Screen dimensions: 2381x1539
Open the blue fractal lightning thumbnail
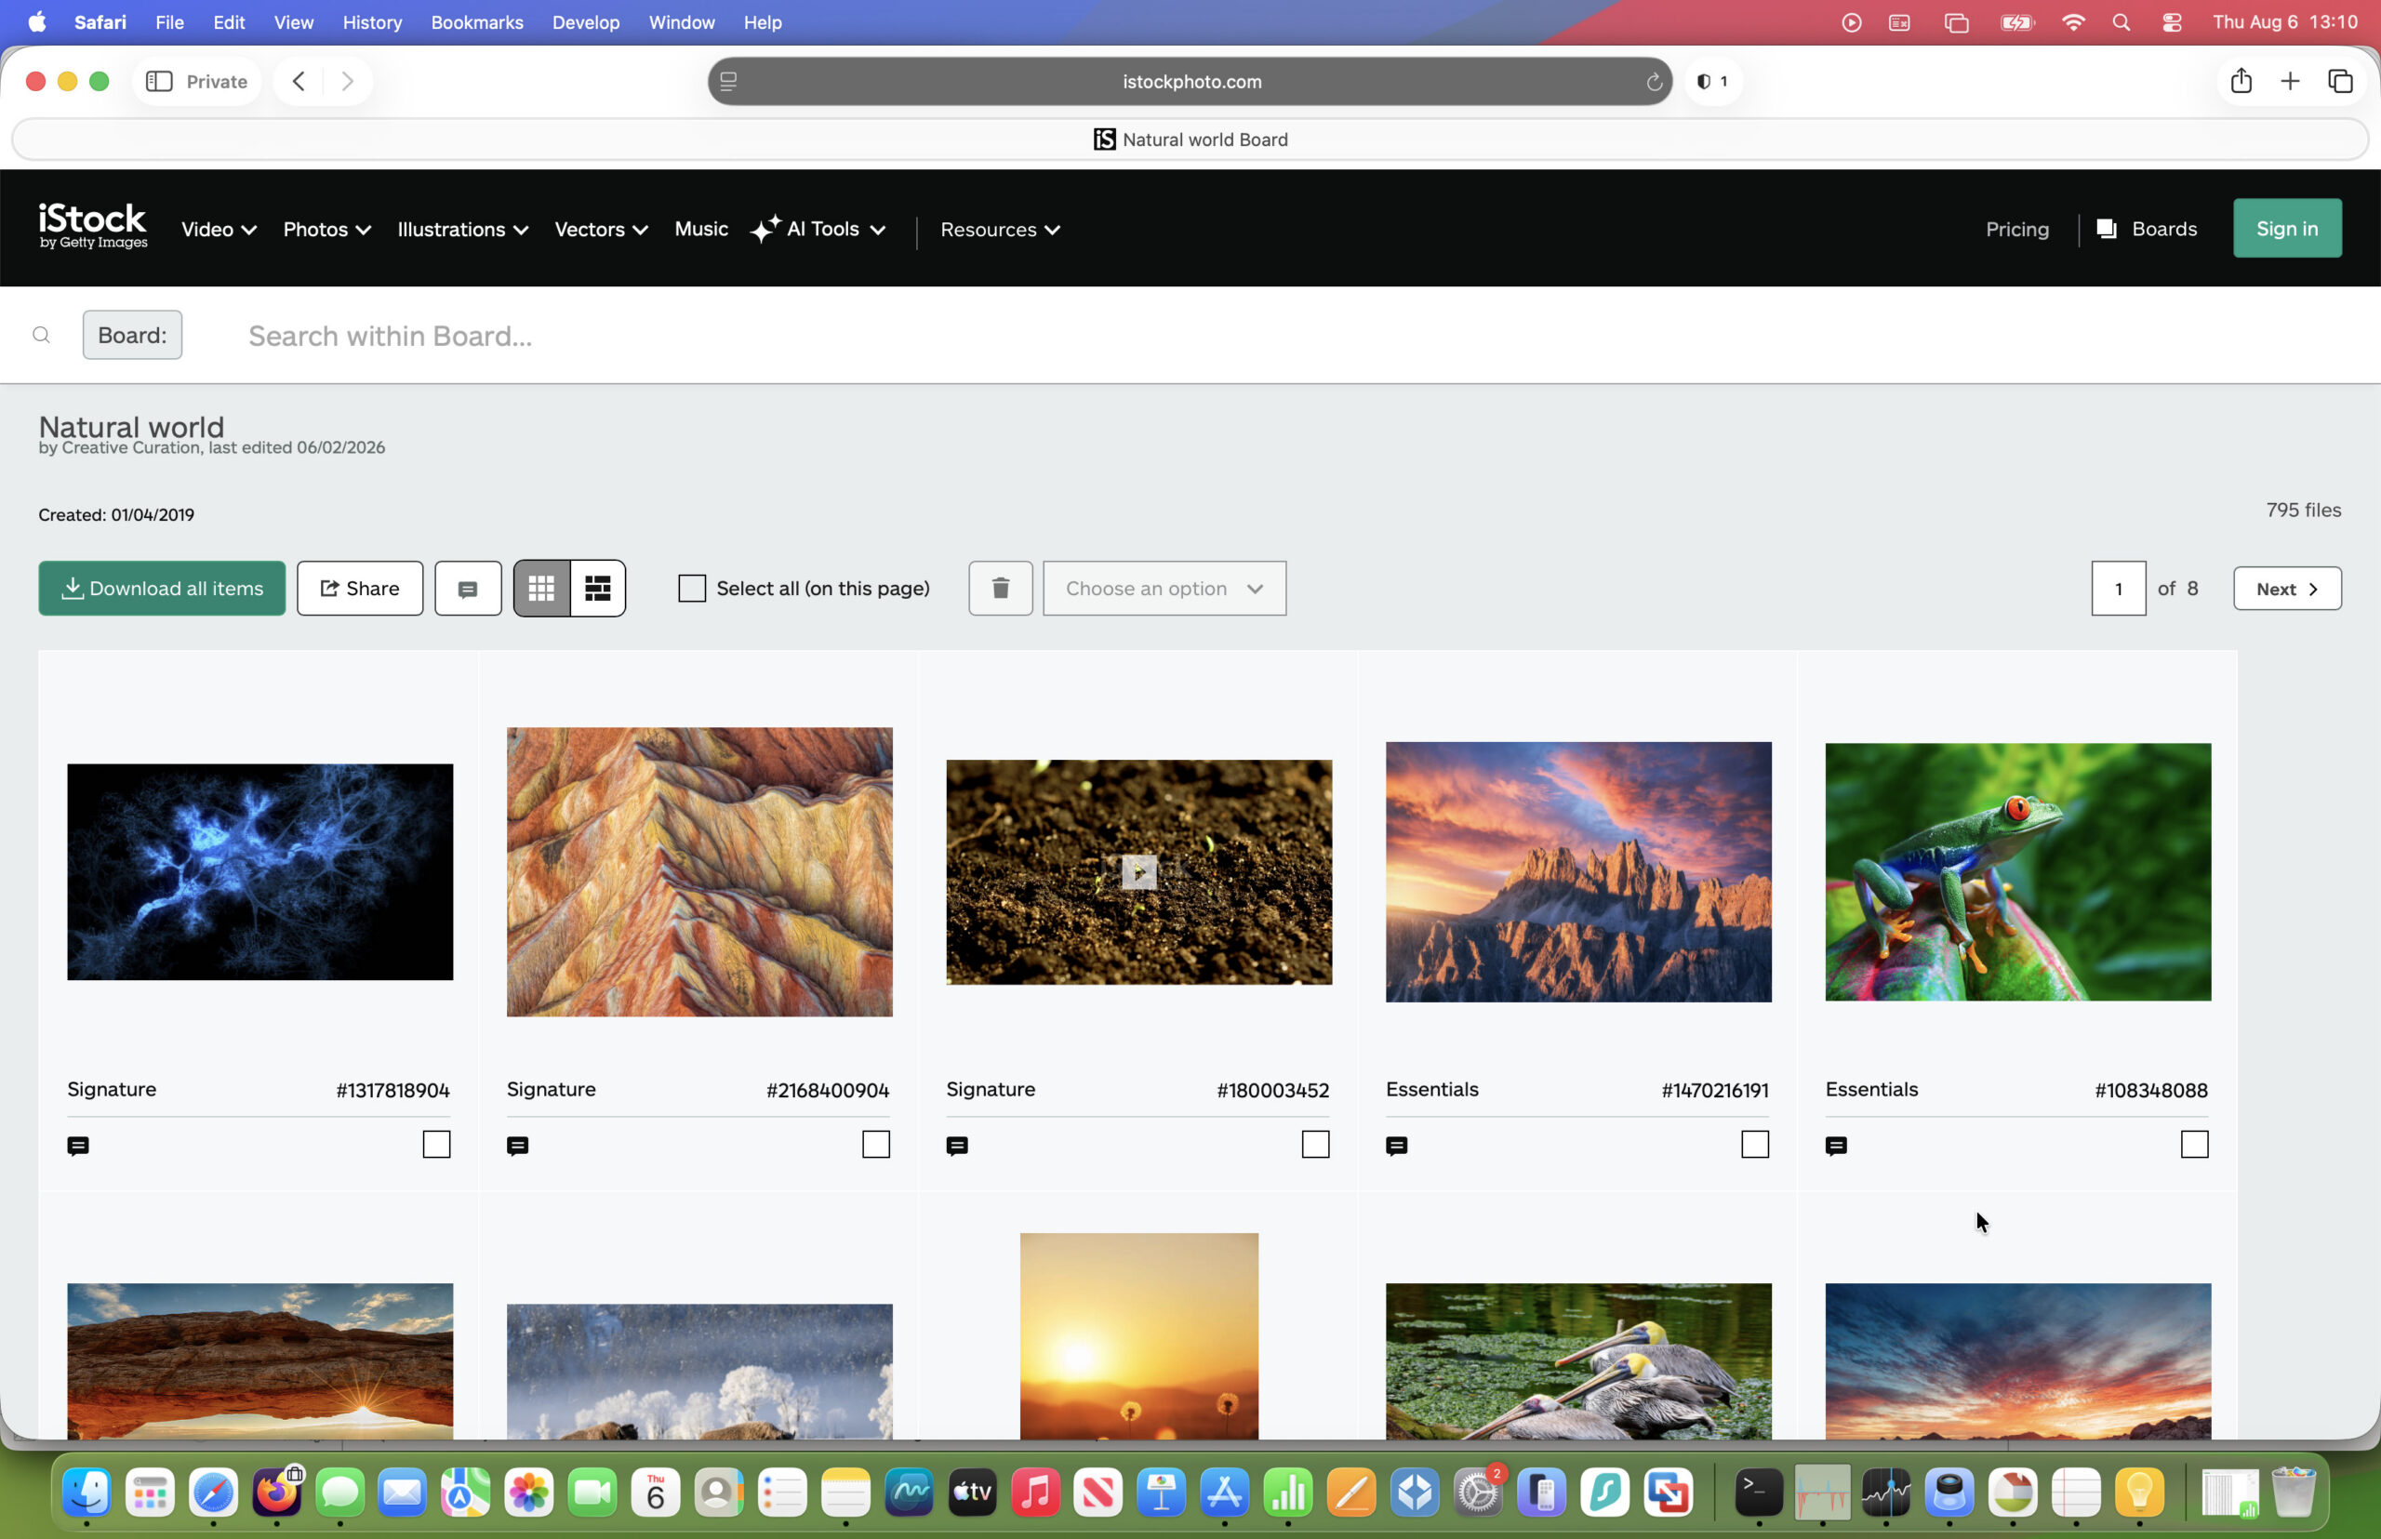(259, 872)
